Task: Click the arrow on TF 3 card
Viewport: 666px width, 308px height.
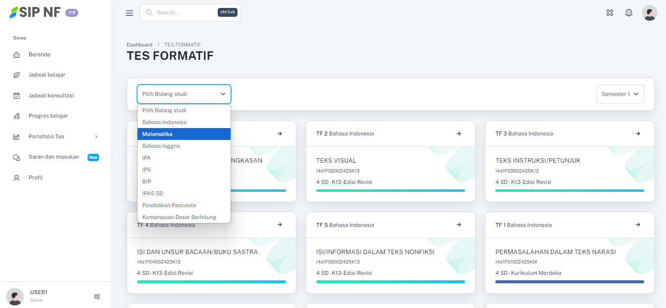Action: (x=638, y=133)
